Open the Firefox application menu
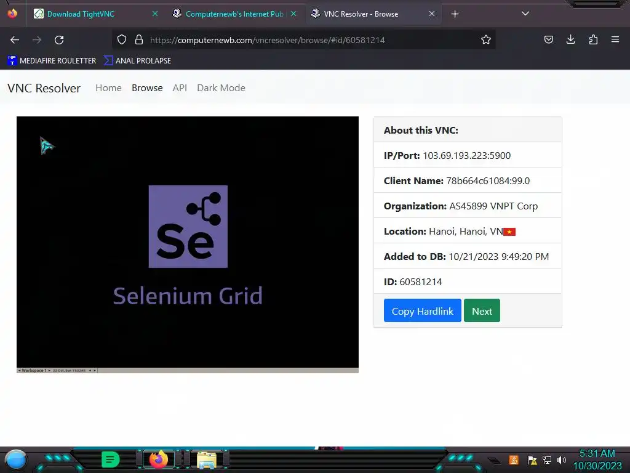 pos(615,39)
